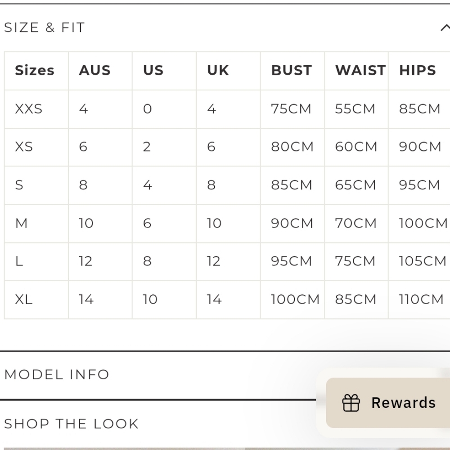Screen dimensions: 450x450
Task: Select the Sizes column header
Action: (x=35, y=70)
